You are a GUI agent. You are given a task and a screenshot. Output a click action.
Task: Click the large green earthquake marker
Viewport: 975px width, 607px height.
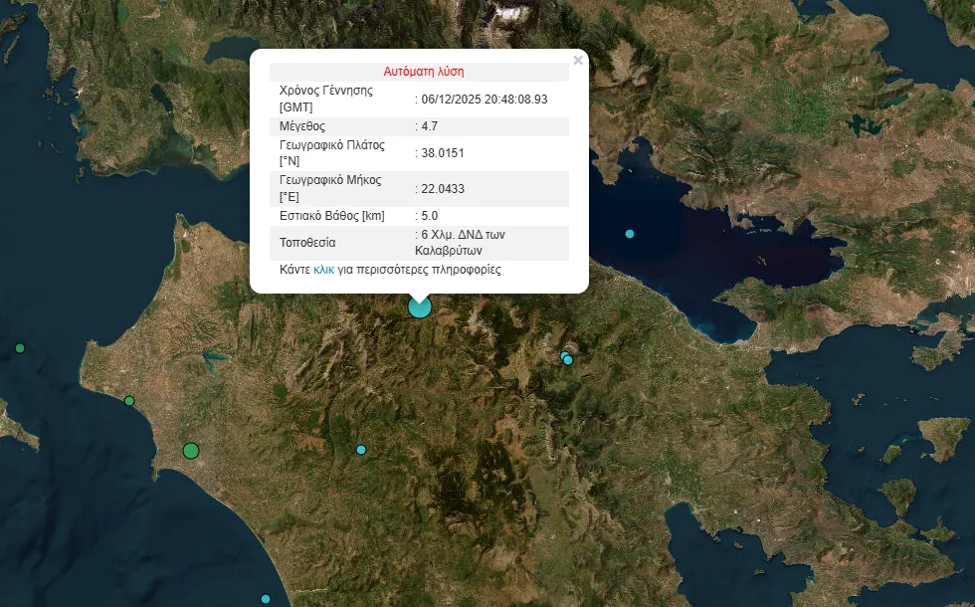(191, 451)
